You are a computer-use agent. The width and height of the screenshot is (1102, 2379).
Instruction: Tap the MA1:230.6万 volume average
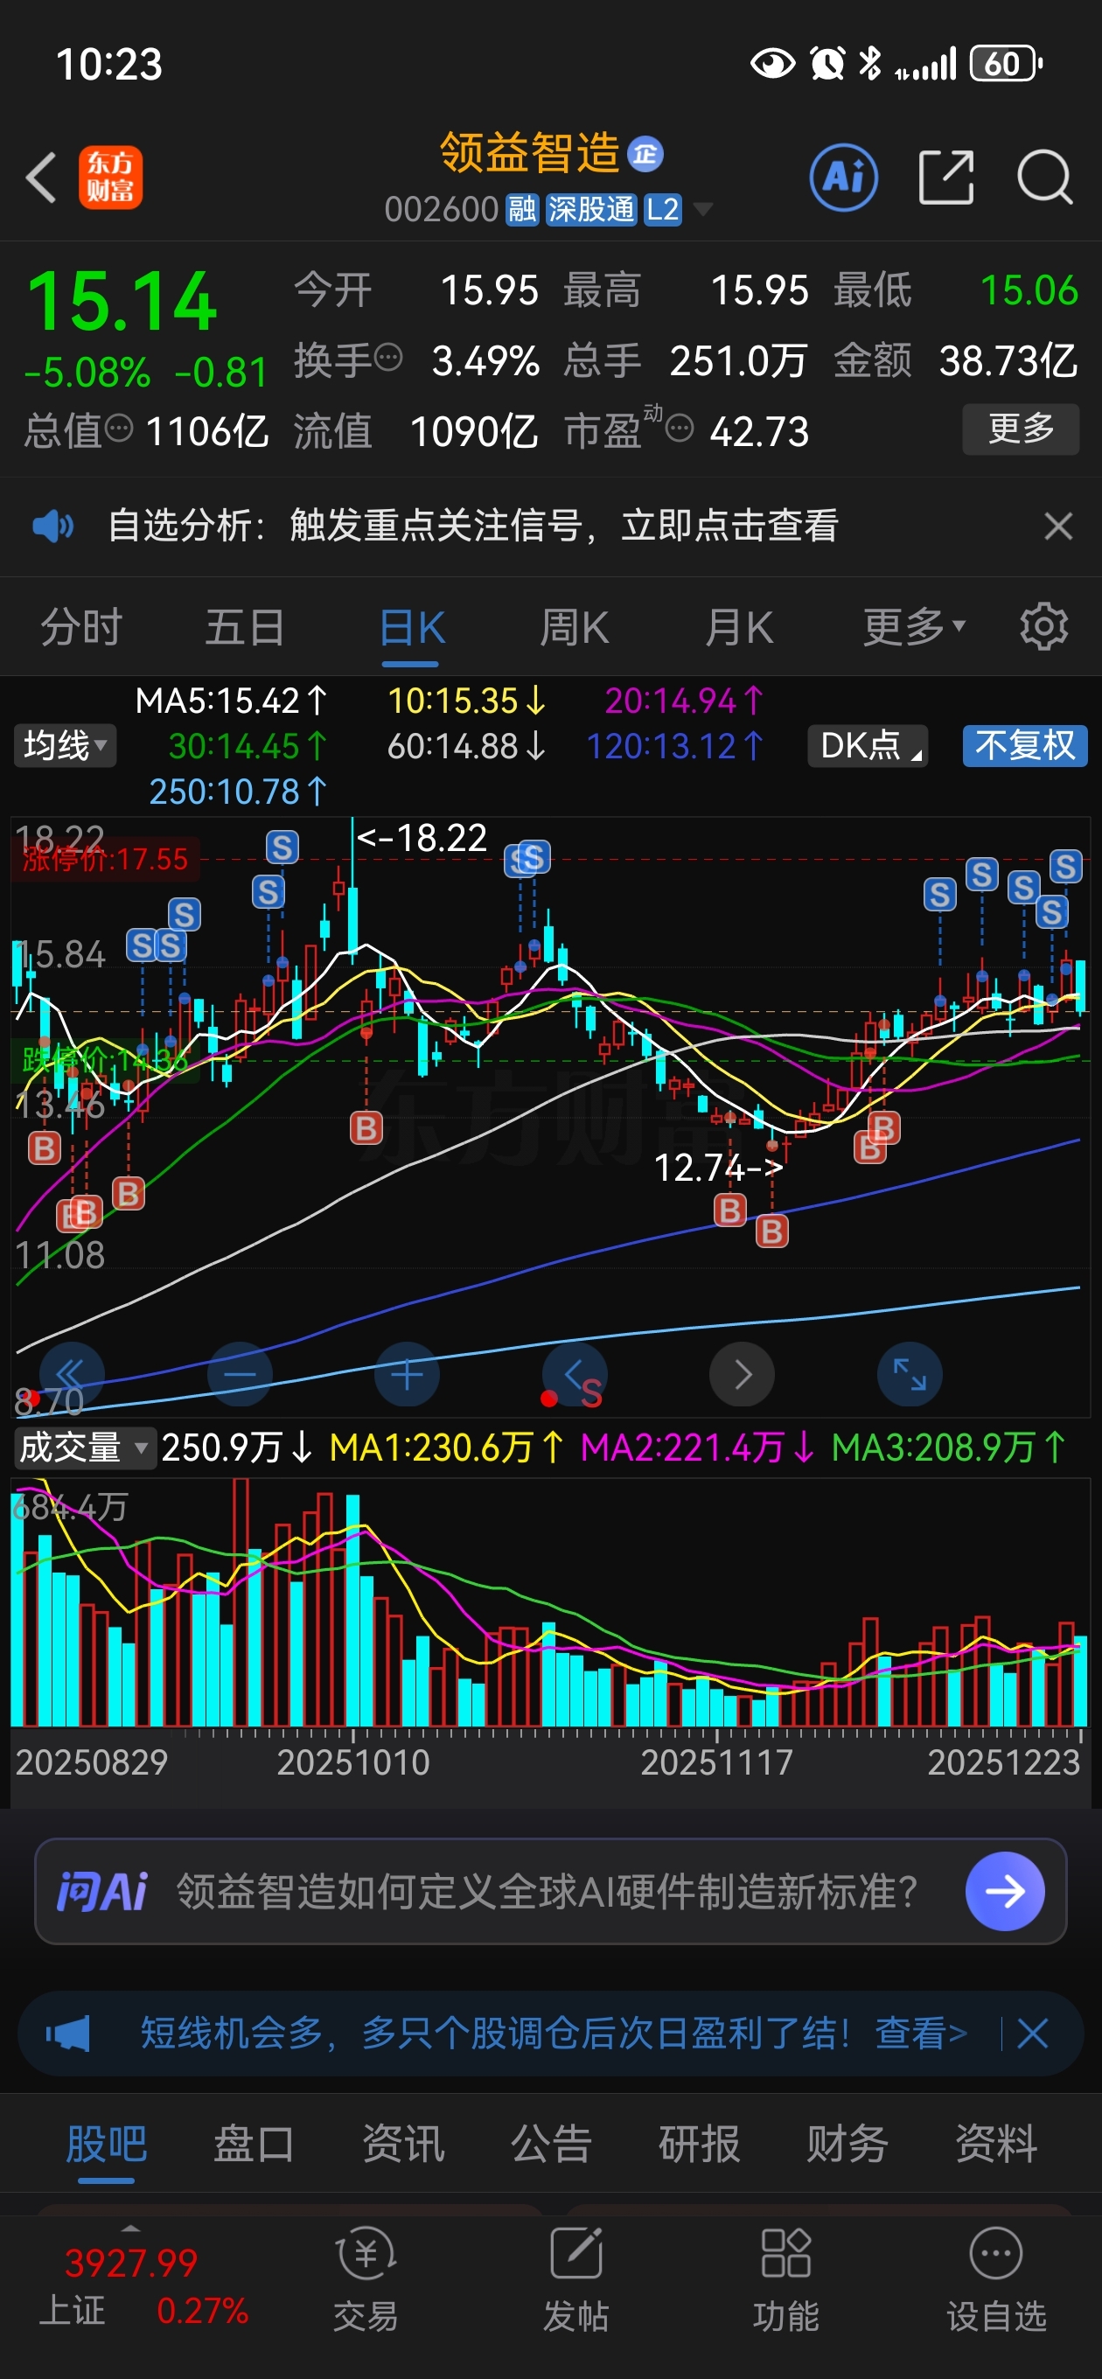tap(446, 1448)
